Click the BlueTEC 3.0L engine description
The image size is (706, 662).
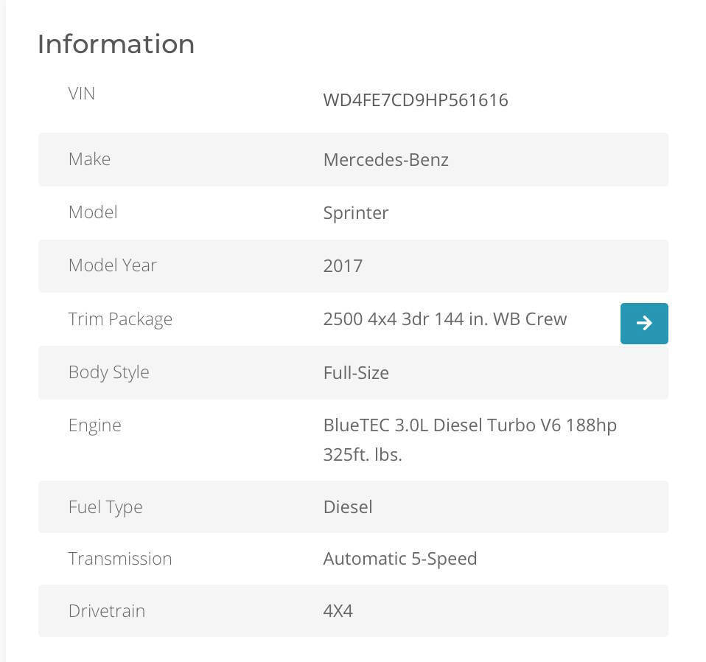(x=470, y=425)
